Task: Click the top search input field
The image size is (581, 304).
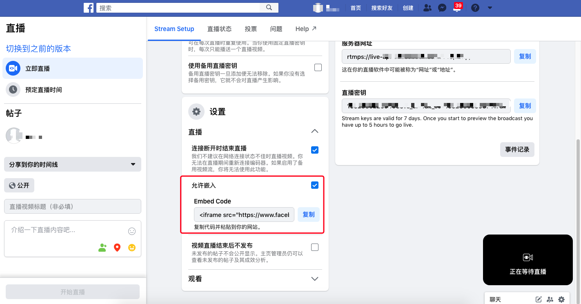Action: pyautogui.click(x=176, y=7)
